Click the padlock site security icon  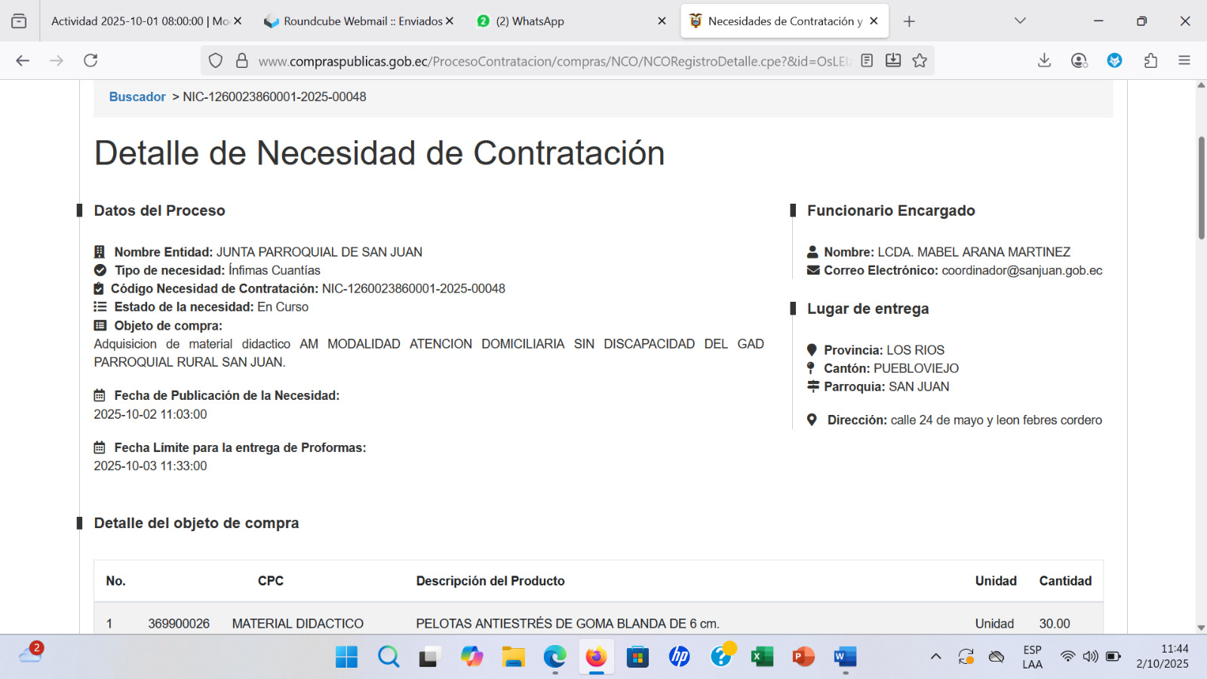(242, 60)
